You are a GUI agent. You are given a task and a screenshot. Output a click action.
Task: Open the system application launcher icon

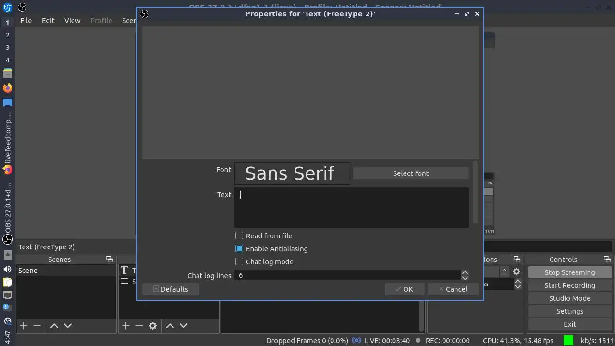point(7,7)
